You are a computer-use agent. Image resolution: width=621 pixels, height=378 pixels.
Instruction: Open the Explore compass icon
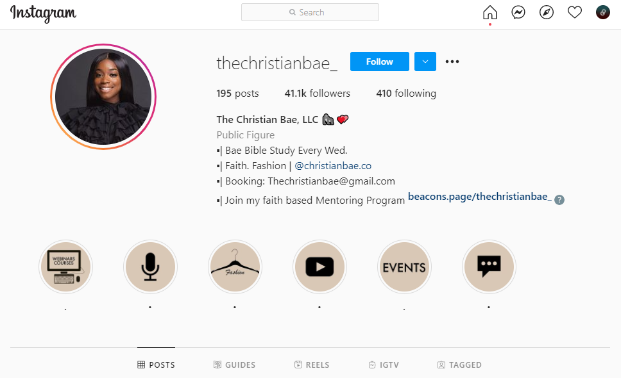(547, 12)
